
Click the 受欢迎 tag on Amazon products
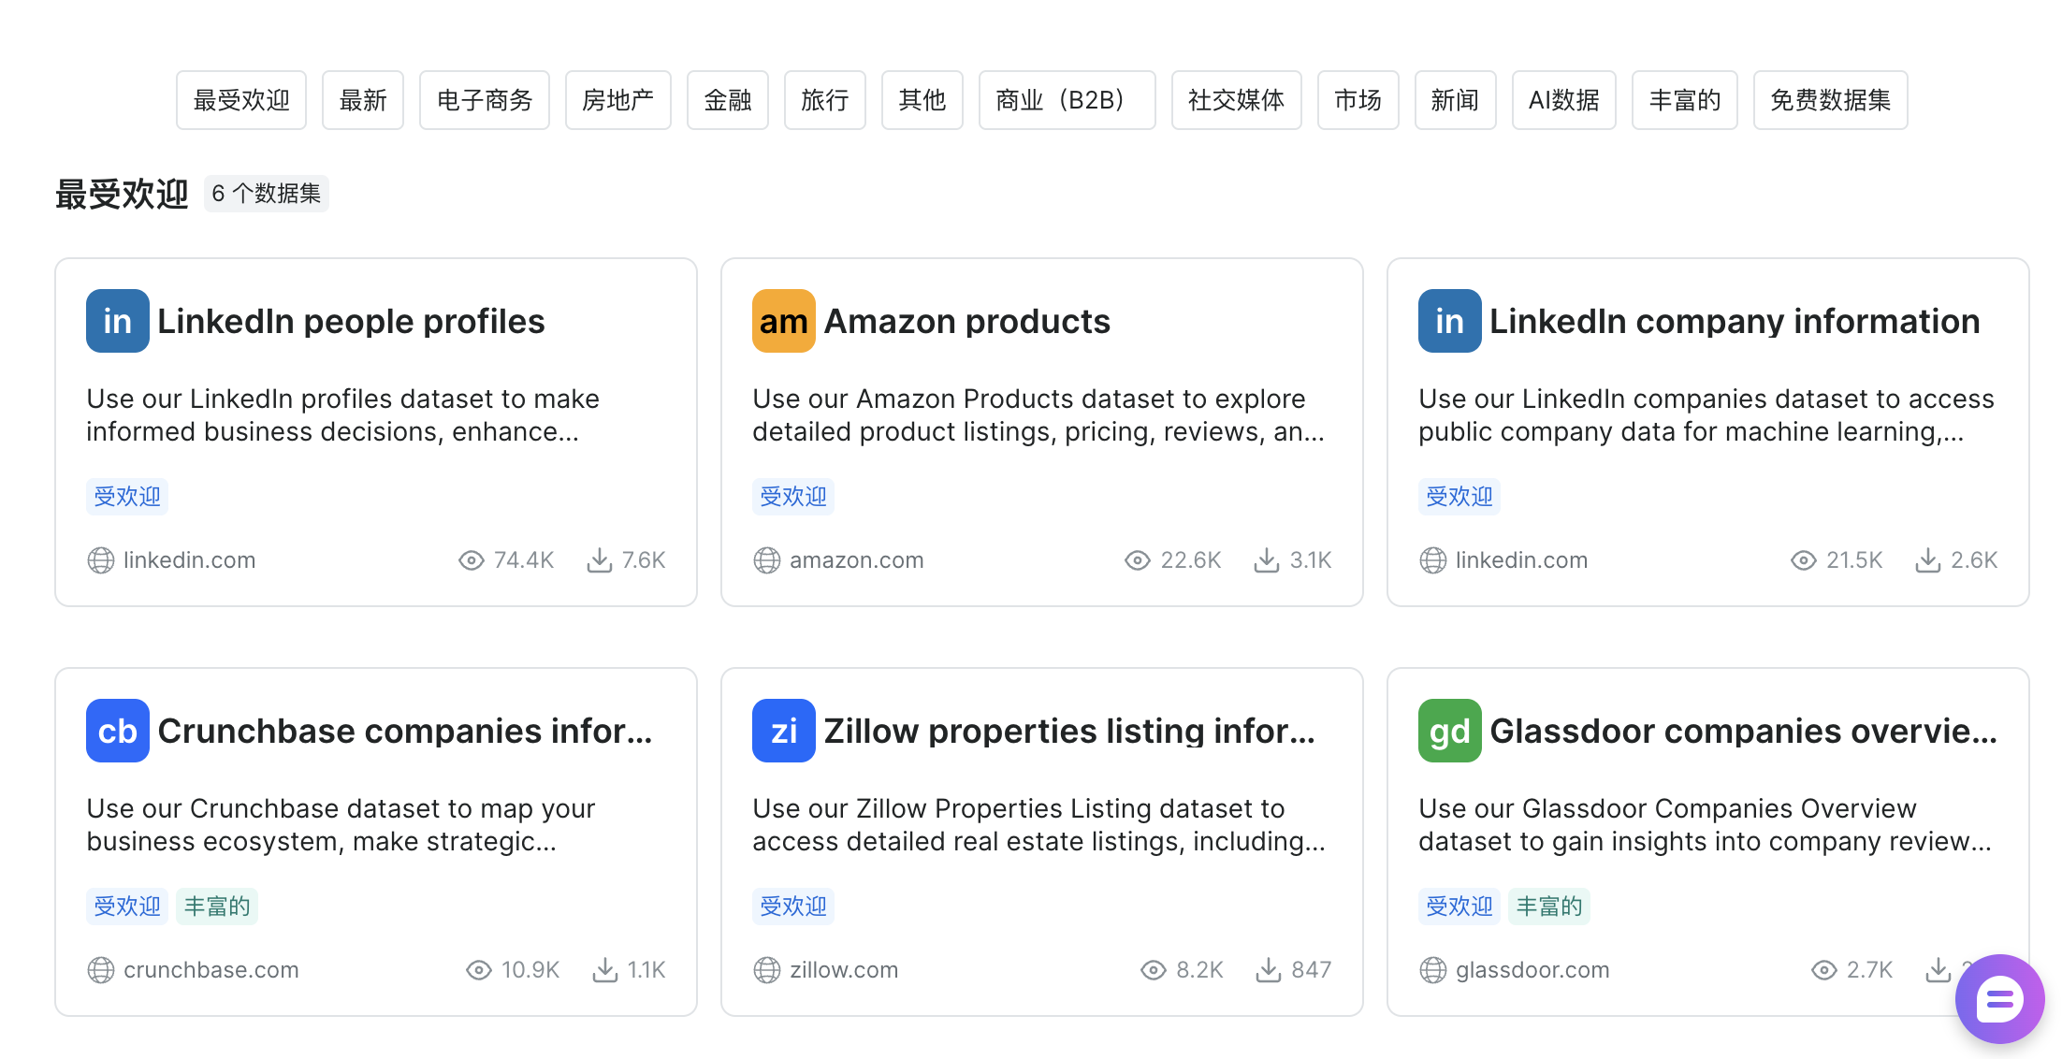click(792, 496)
